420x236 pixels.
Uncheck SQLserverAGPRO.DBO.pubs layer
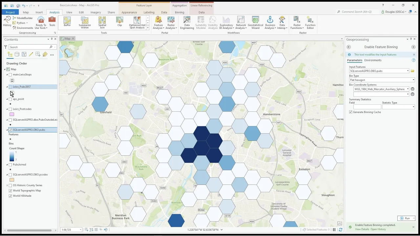click(x=10, y=130)
